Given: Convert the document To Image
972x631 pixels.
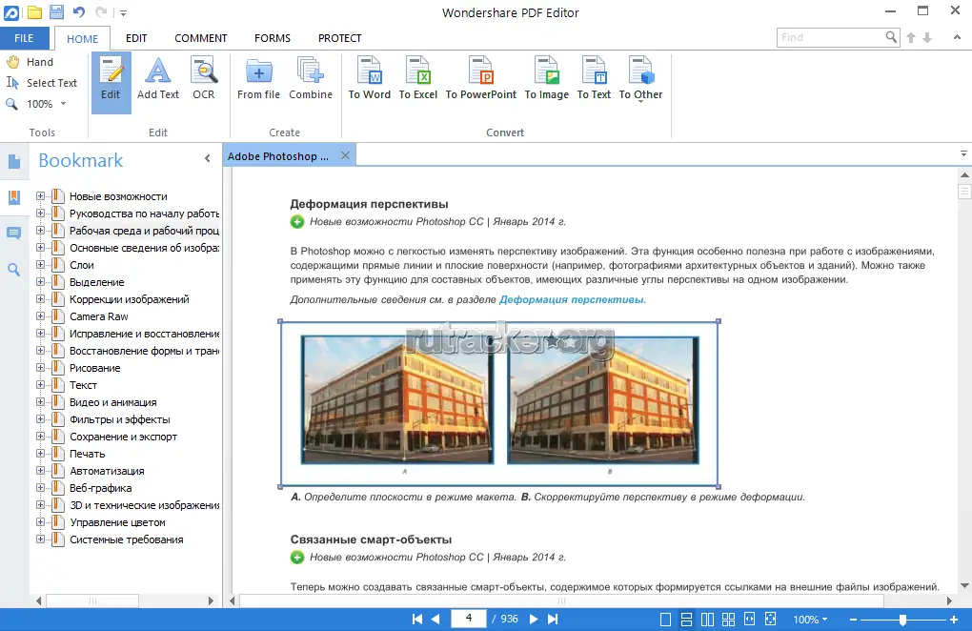Looking at the screenshot, I should coord(547,79).
